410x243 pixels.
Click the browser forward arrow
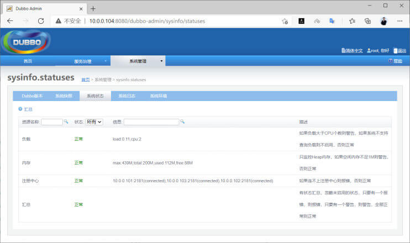pos(25,21)
